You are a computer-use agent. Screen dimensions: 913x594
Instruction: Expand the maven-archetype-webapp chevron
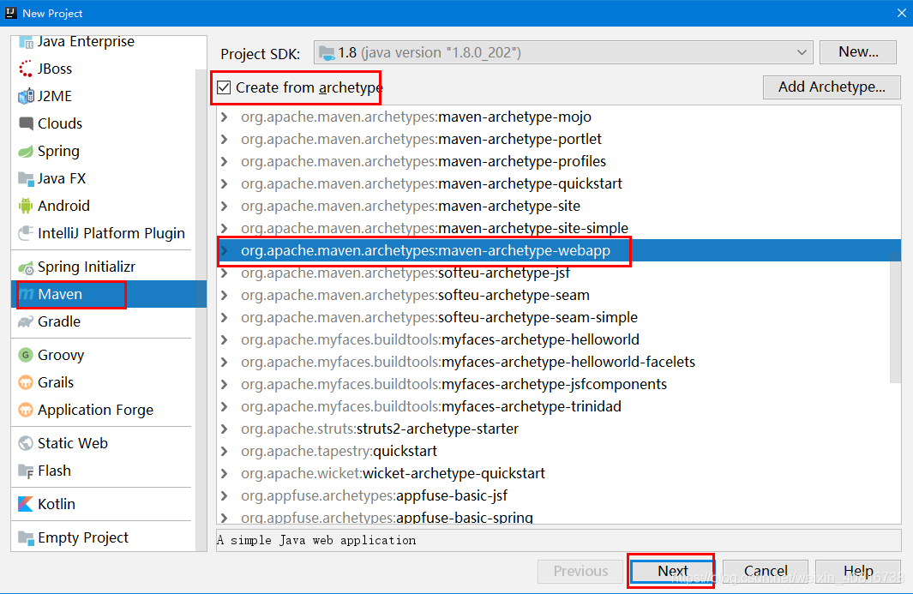225,251
